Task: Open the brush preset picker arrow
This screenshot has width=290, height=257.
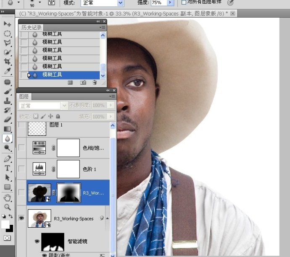Action: [x=40, y=3]
